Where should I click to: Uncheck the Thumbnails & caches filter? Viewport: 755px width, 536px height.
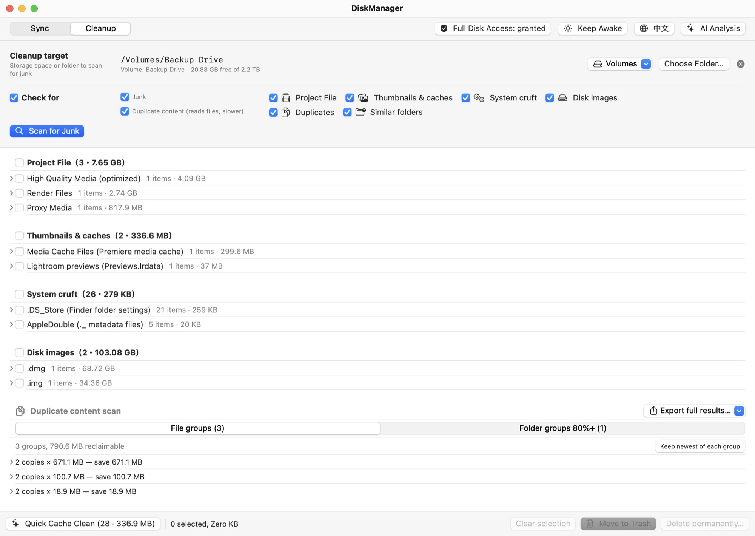(350, 98)
